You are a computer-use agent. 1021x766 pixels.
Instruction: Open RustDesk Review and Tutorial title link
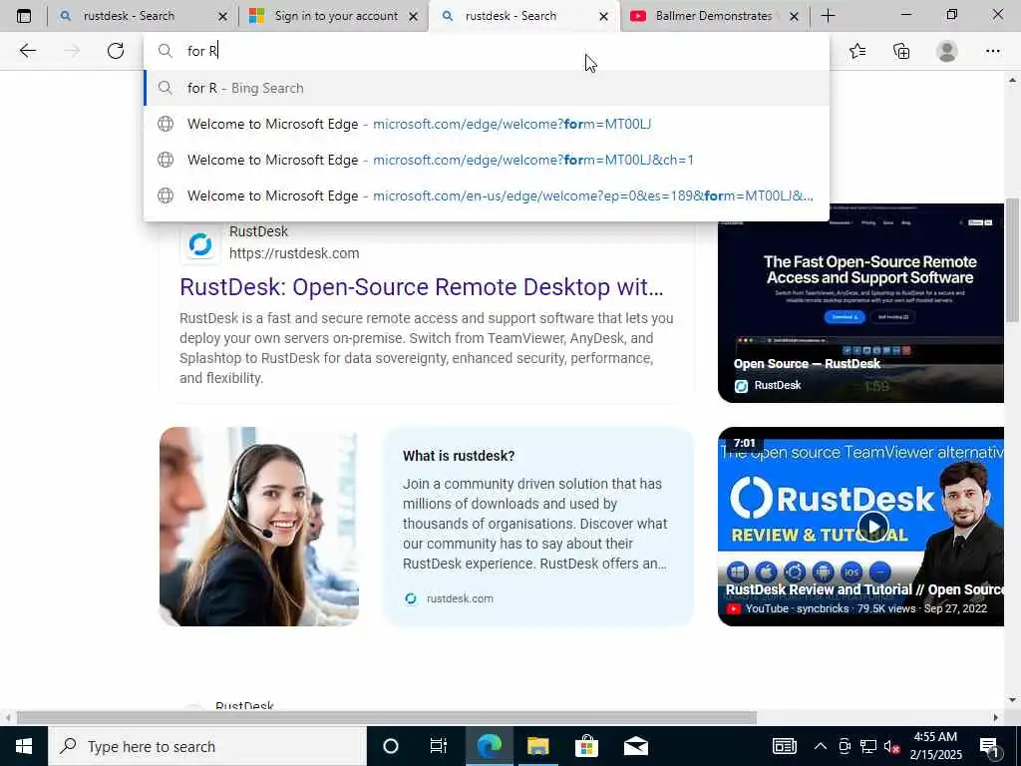click(864, 589)
